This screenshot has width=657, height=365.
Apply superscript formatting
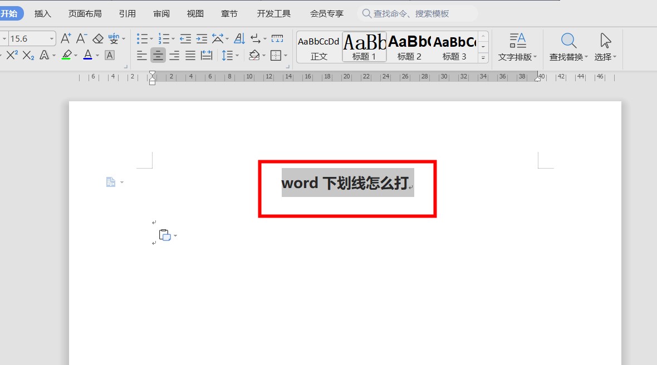pyautogui.click(x=12, y=55)
